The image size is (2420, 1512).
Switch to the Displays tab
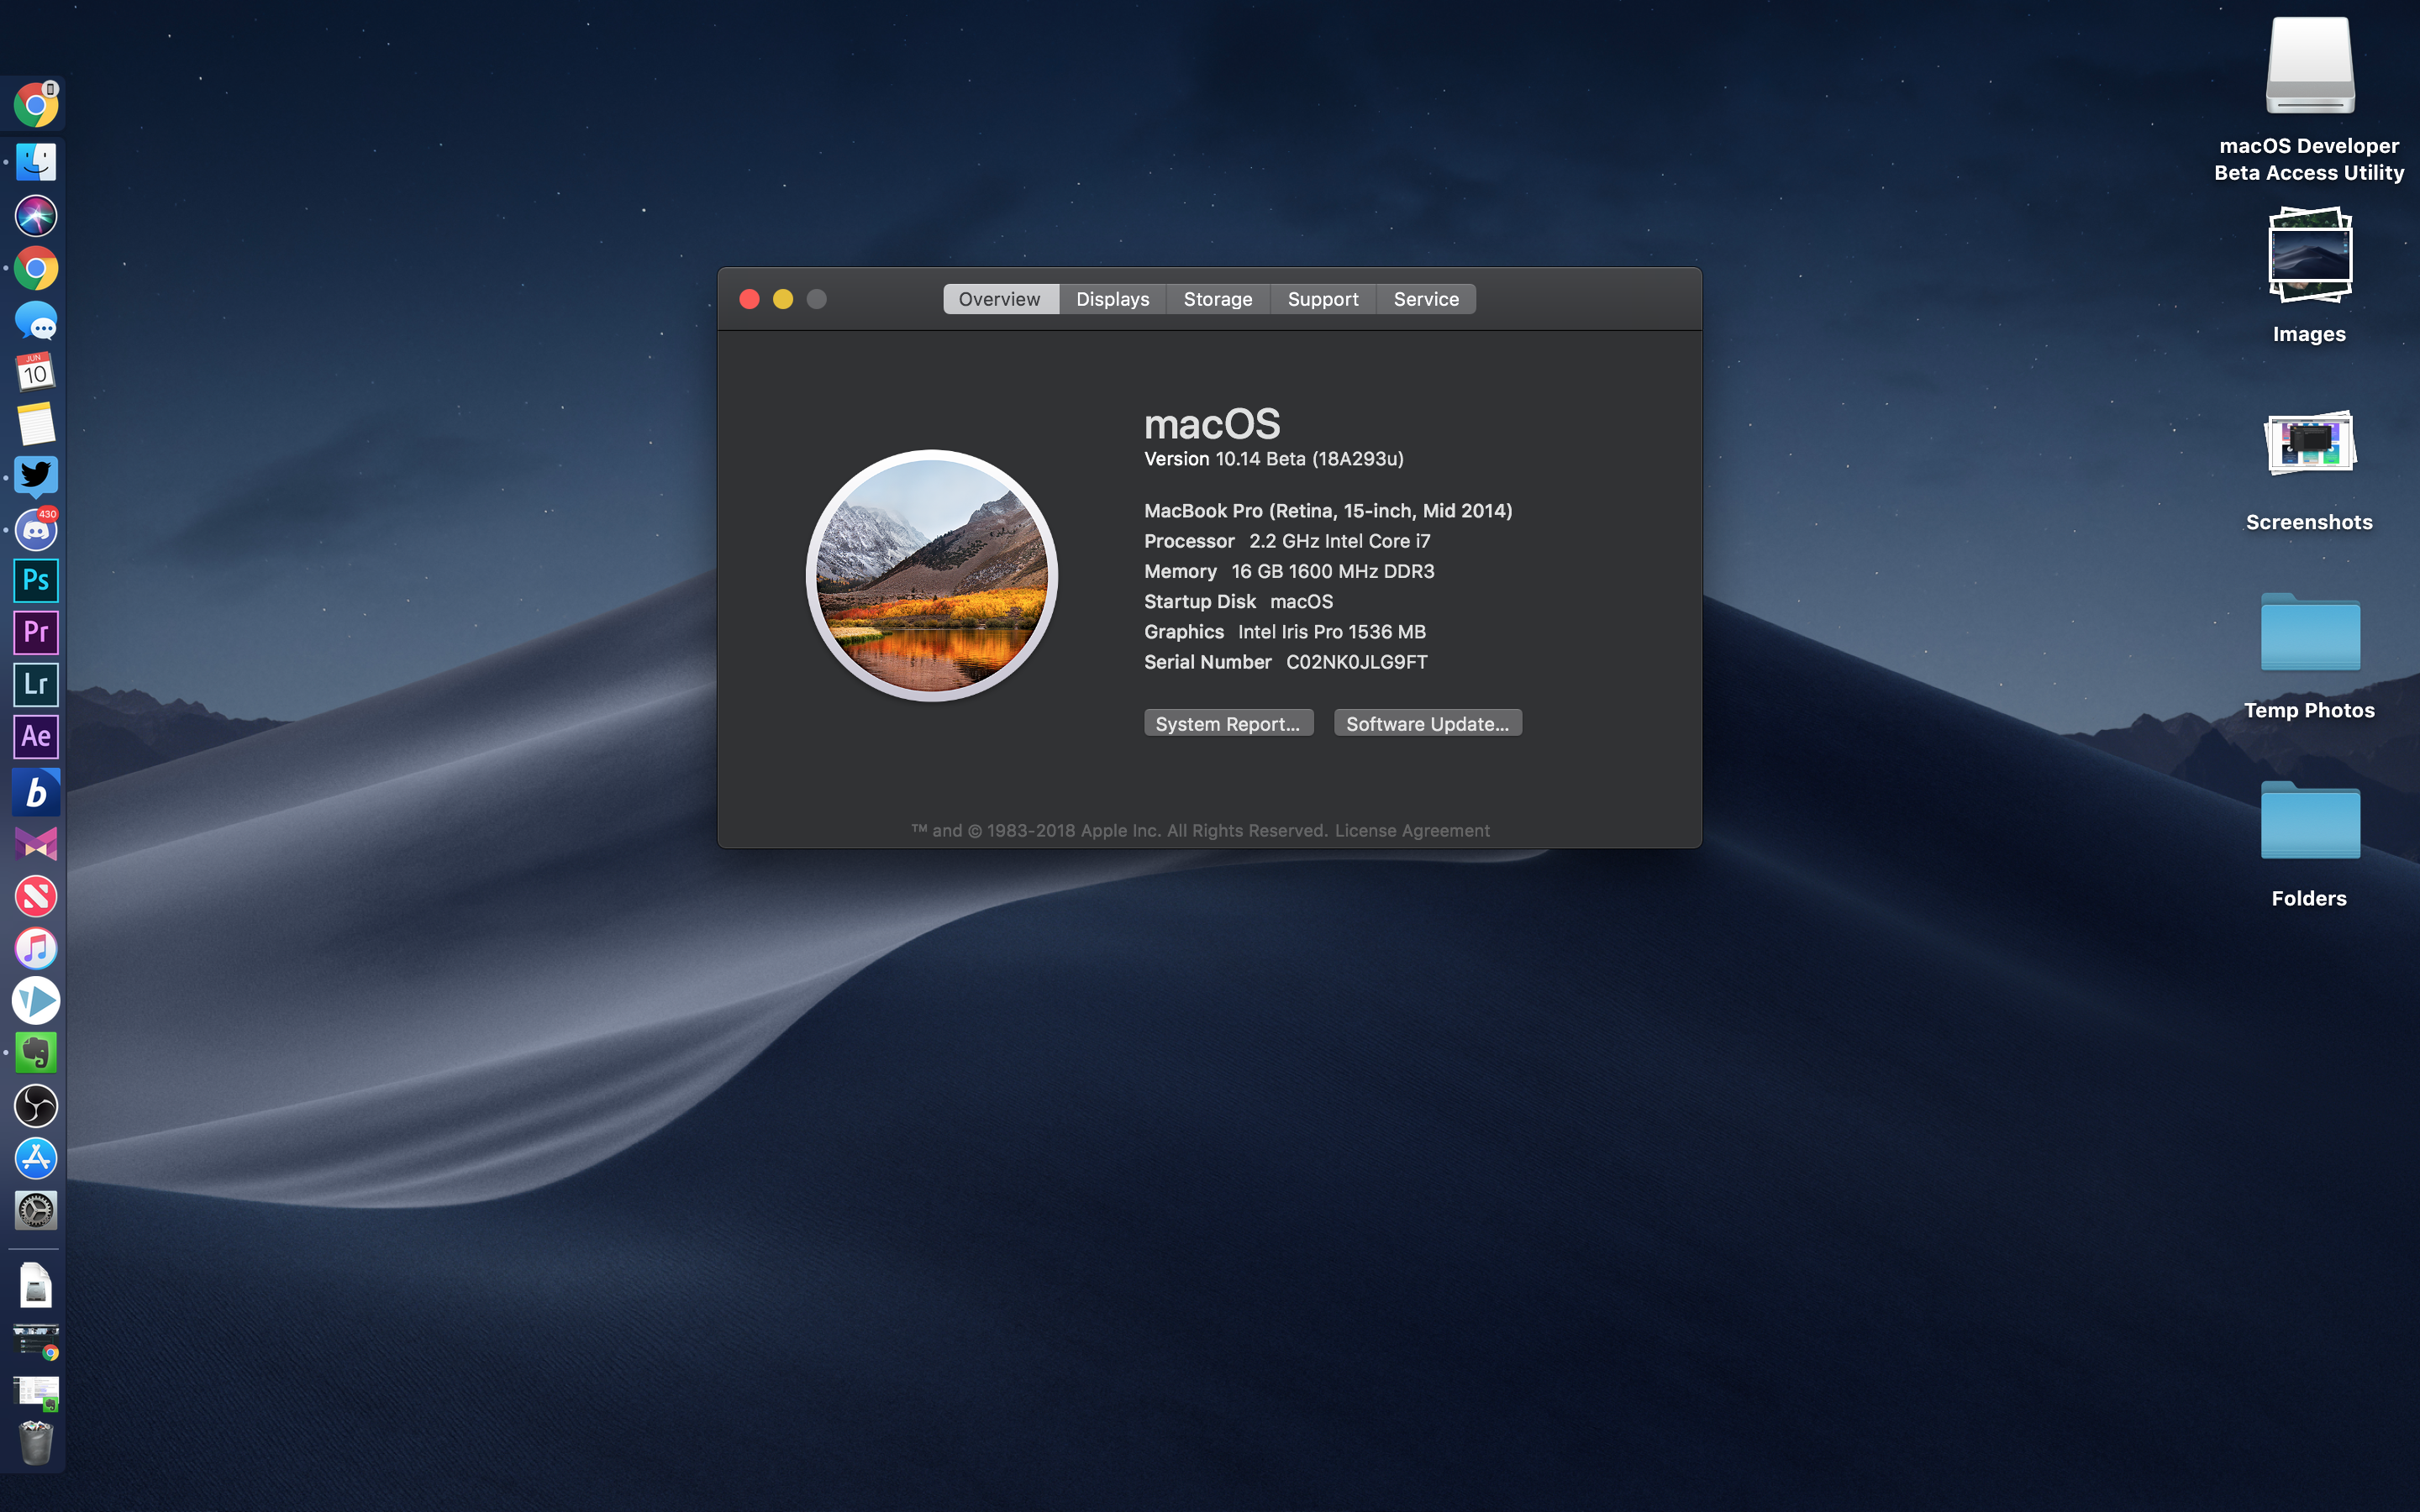(x=1112, y=299)
